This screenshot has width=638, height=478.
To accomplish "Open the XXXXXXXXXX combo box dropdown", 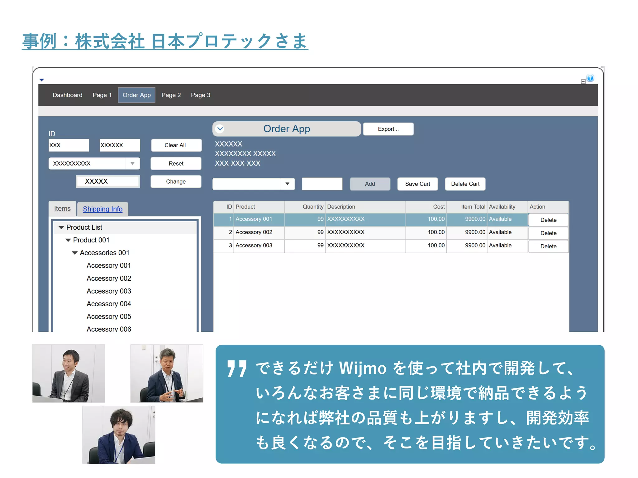I will 132,163.
